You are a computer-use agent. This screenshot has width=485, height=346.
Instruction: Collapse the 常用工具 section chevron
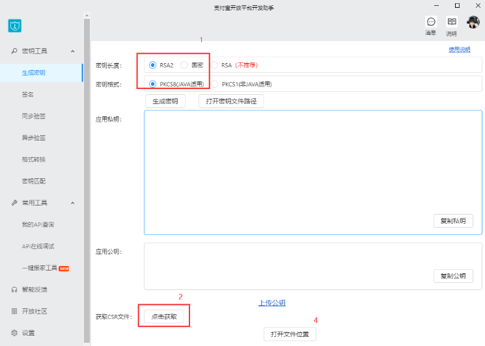click(x=72, y=203)
